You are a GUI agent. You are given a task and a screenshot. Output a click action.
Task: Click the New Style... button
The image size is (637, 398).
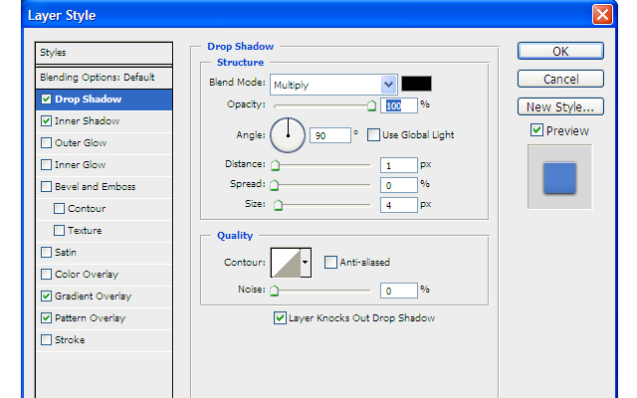click(x=560, y=106)
